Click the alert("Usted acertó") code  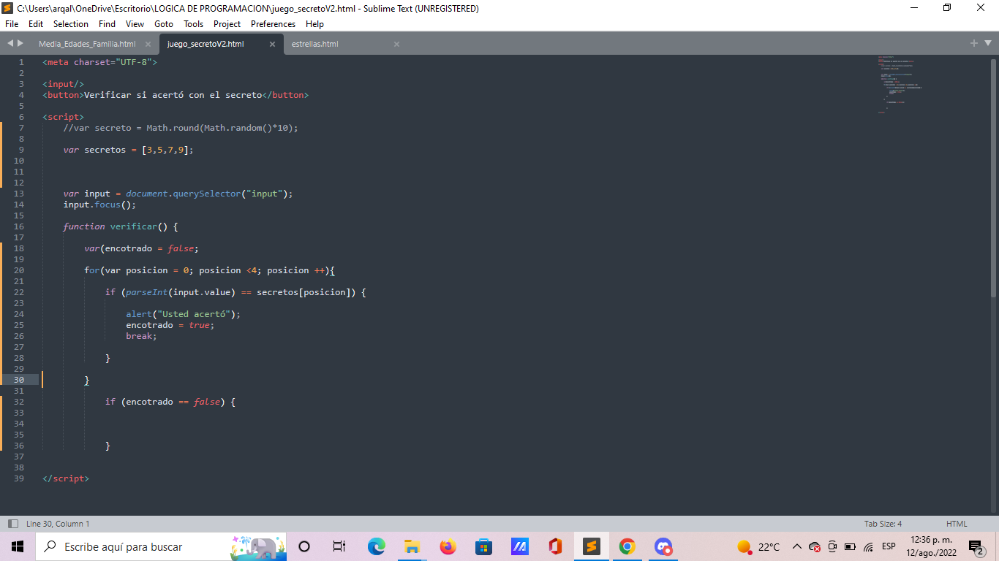coord(183,314)
